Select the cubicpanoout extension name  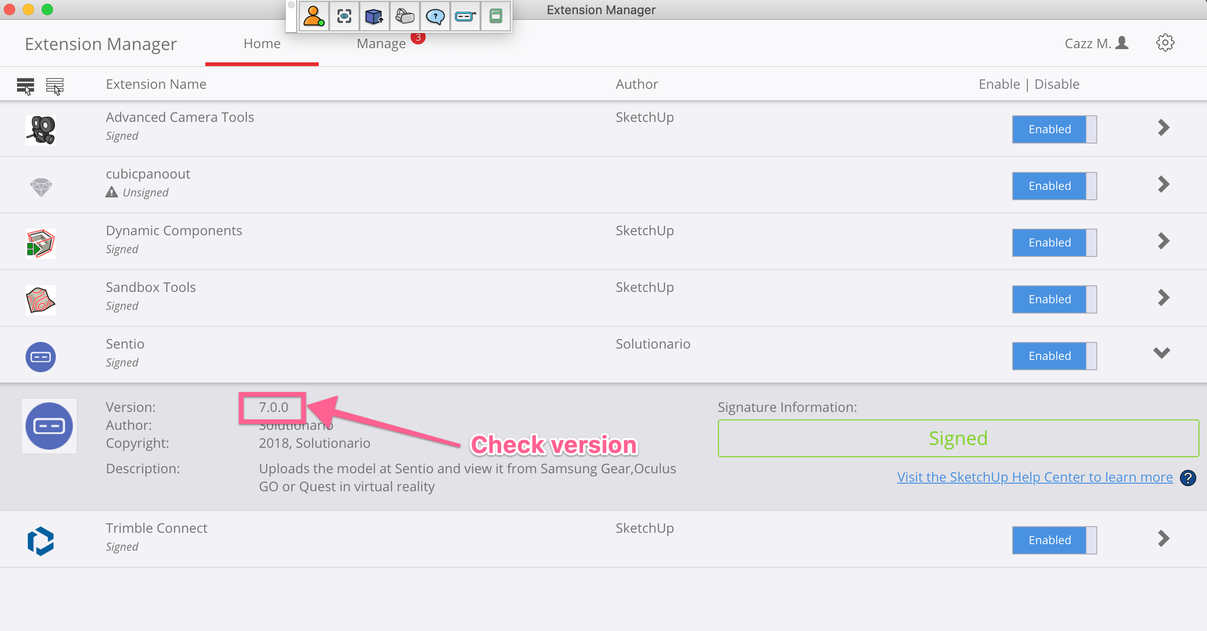tap(148, 174)
